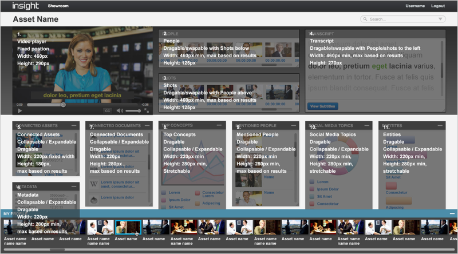Screen dimensions: 458x254
Task: Click the video progress bar knob
Action: (63, 105)
